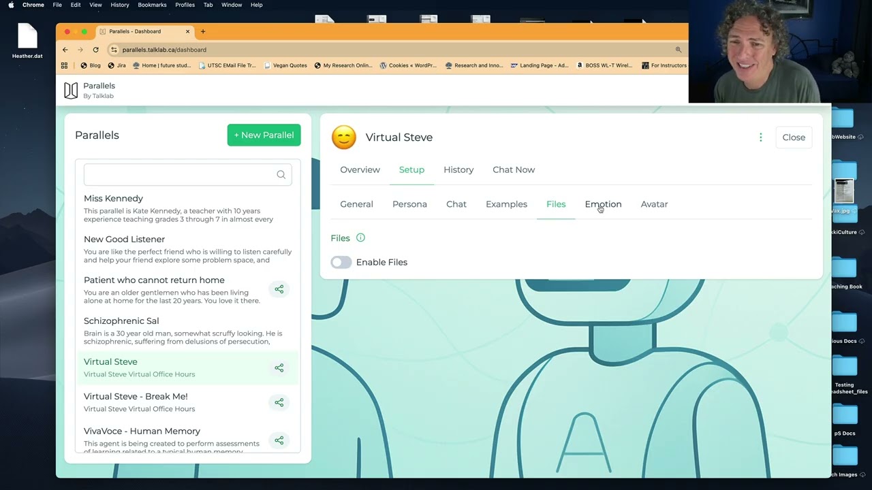Select the Schizophrenic Sal parallel

tap(187, 331)
